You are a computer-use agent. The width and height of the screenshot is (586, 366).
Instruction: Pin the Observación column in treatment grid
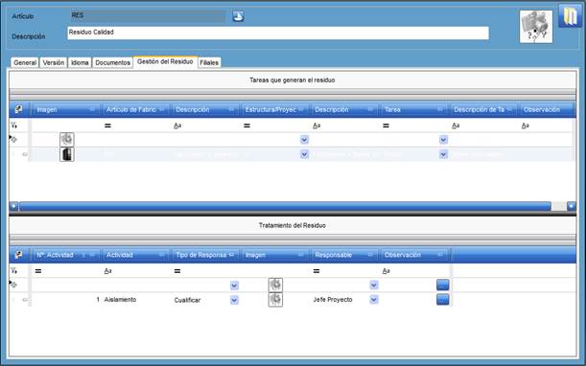(440, 255)
